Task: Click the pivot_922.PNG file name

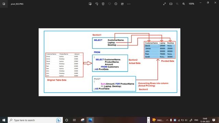Action: (x=17, y=4)
